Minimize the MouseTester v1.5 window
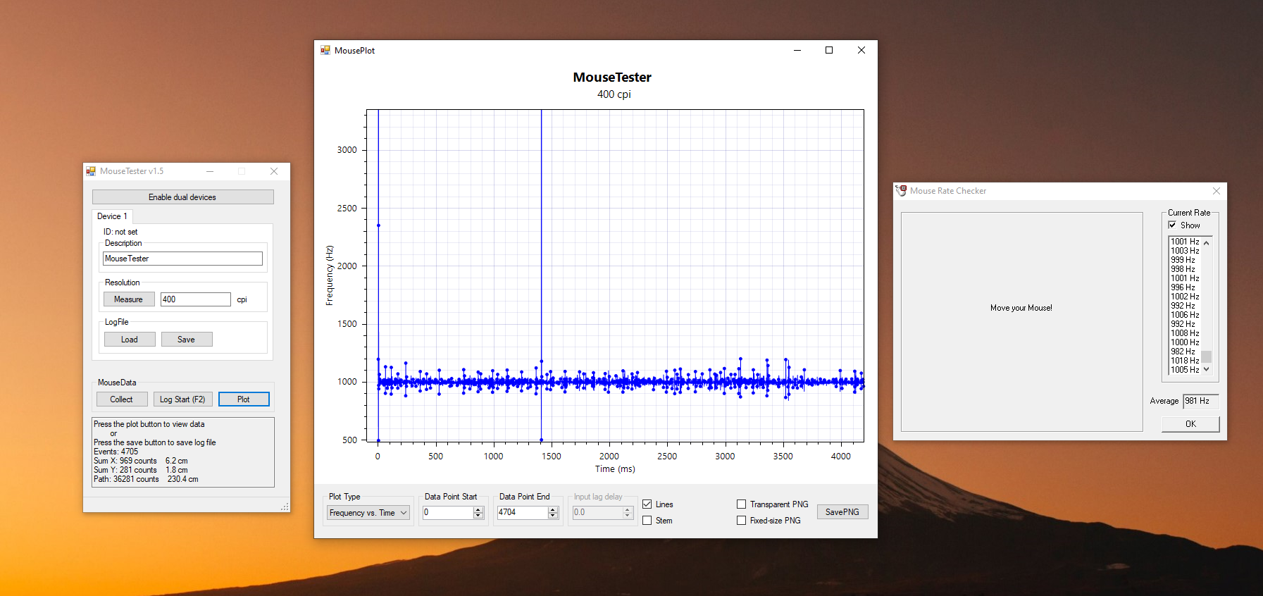This screenshot has height=596, width=1263. pyautogui.click(x=210, y=171)
